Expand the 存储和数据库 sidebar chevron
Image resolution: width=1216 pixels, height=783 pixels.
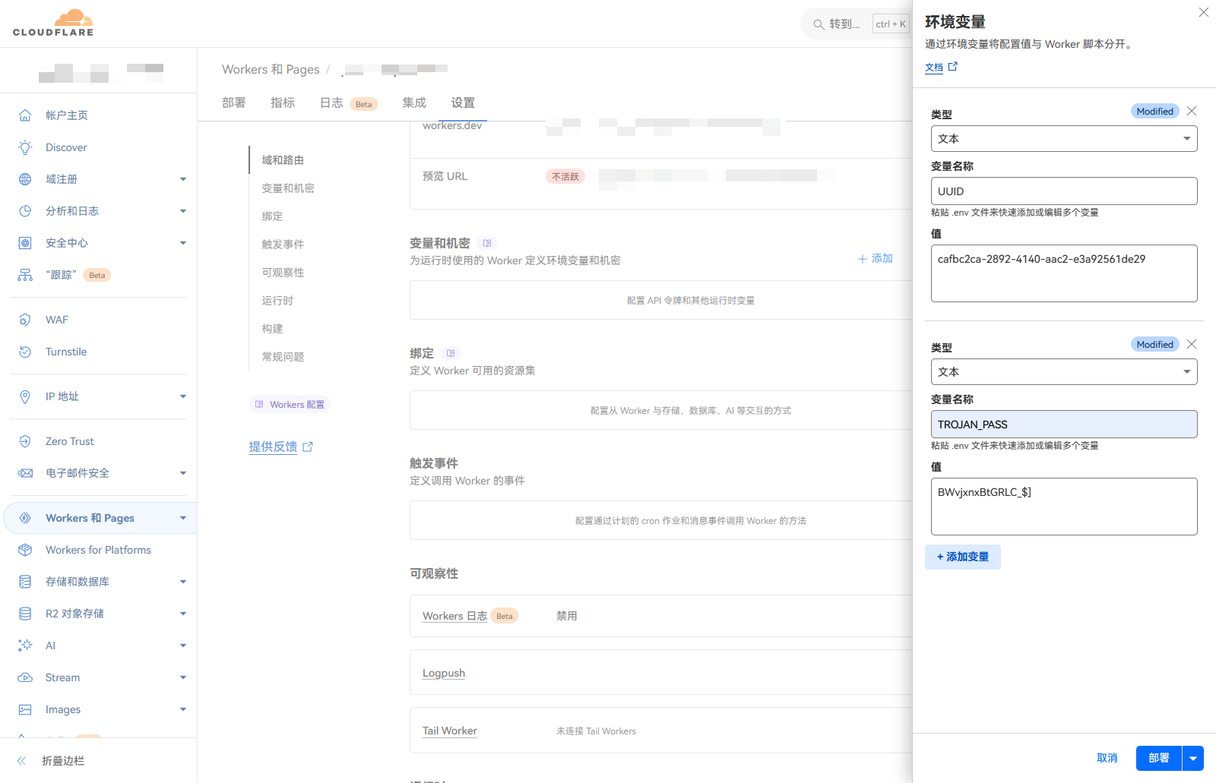[182, 581]
